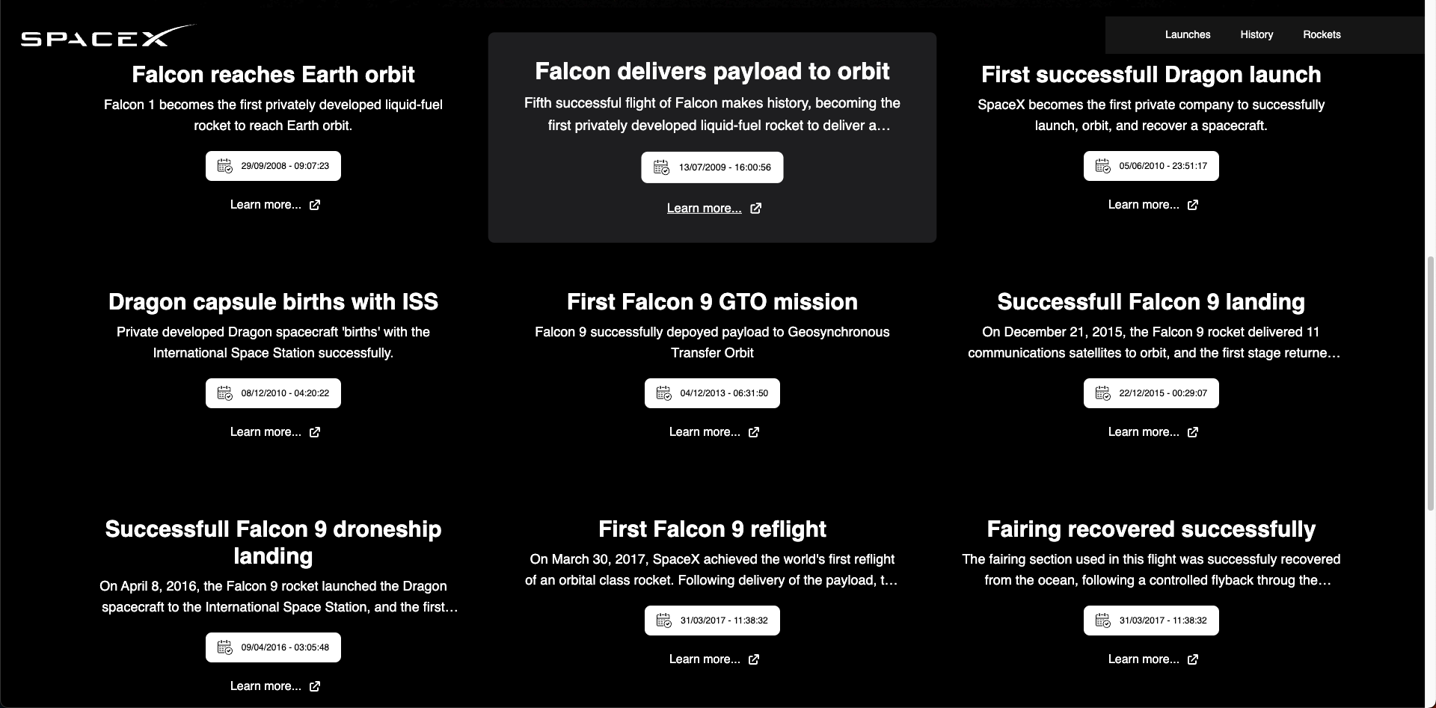Click the external link icon on Successfull Falcon 9 landing card
Screen dimensions: 1436x708
pyautogui.click(x=1192, y=432)
